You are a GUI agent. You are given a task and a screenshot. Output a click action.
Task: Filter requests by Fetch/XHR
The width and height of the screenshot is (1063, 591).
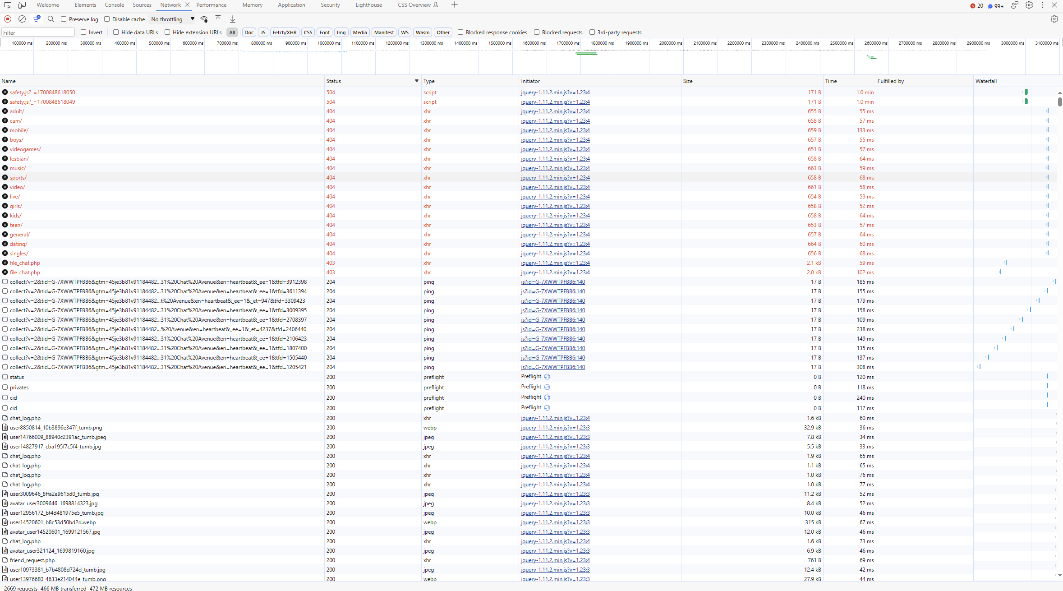pyautogui.click(x=285, y=32)
